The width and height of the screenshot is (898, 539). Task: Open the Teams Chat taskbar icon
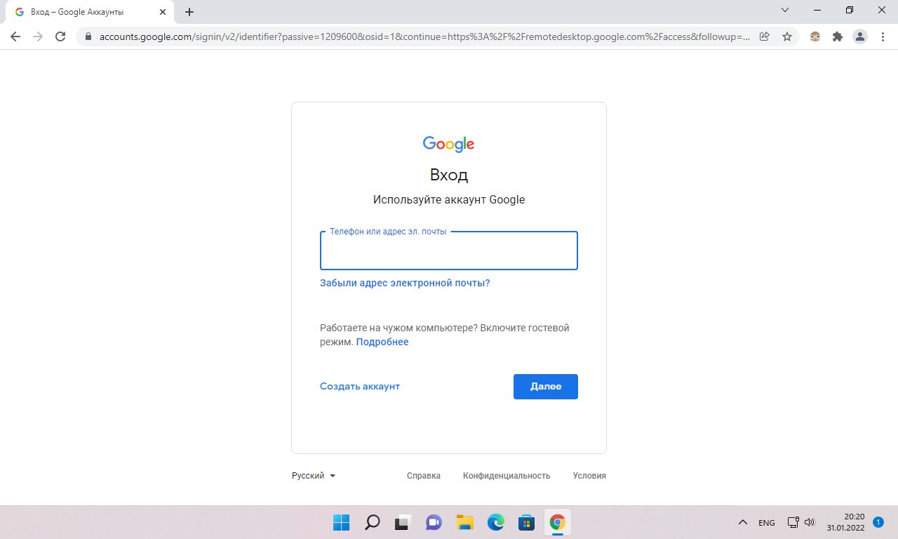point(434,522)
